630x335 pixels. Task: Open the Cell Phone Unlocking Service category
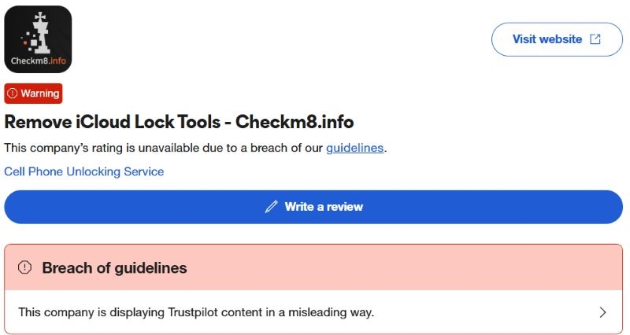[x=84, y=171]
